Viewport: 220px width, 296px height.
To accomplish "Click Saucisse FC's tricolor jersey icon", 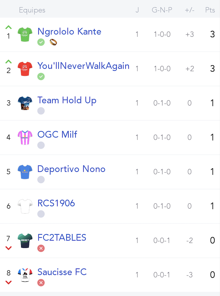I will coord(25,275).
